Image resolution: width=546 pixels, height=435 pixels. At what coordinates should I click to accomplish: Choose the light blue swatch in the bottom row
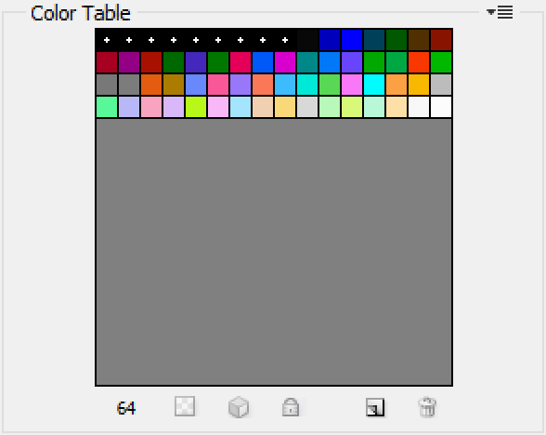240,107
